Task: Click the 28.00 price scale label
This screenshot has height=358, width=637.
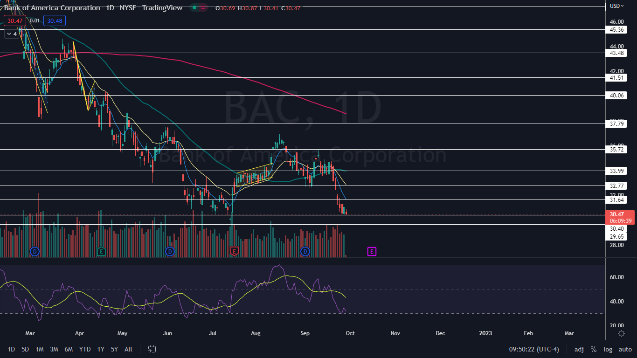Action: pos(617,245)
